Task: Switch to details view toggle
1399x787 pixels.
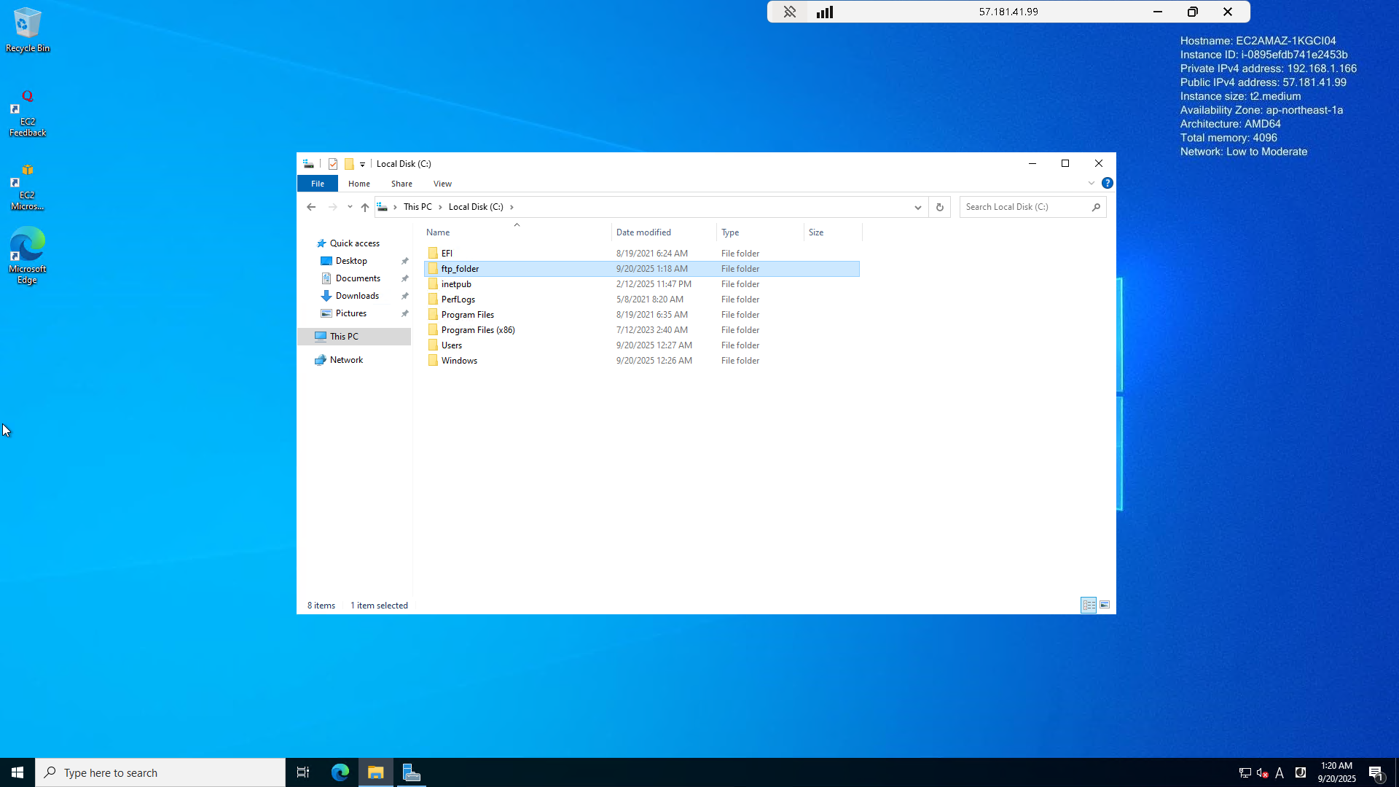Action: pyautogui.click(x=1089, y=606)
